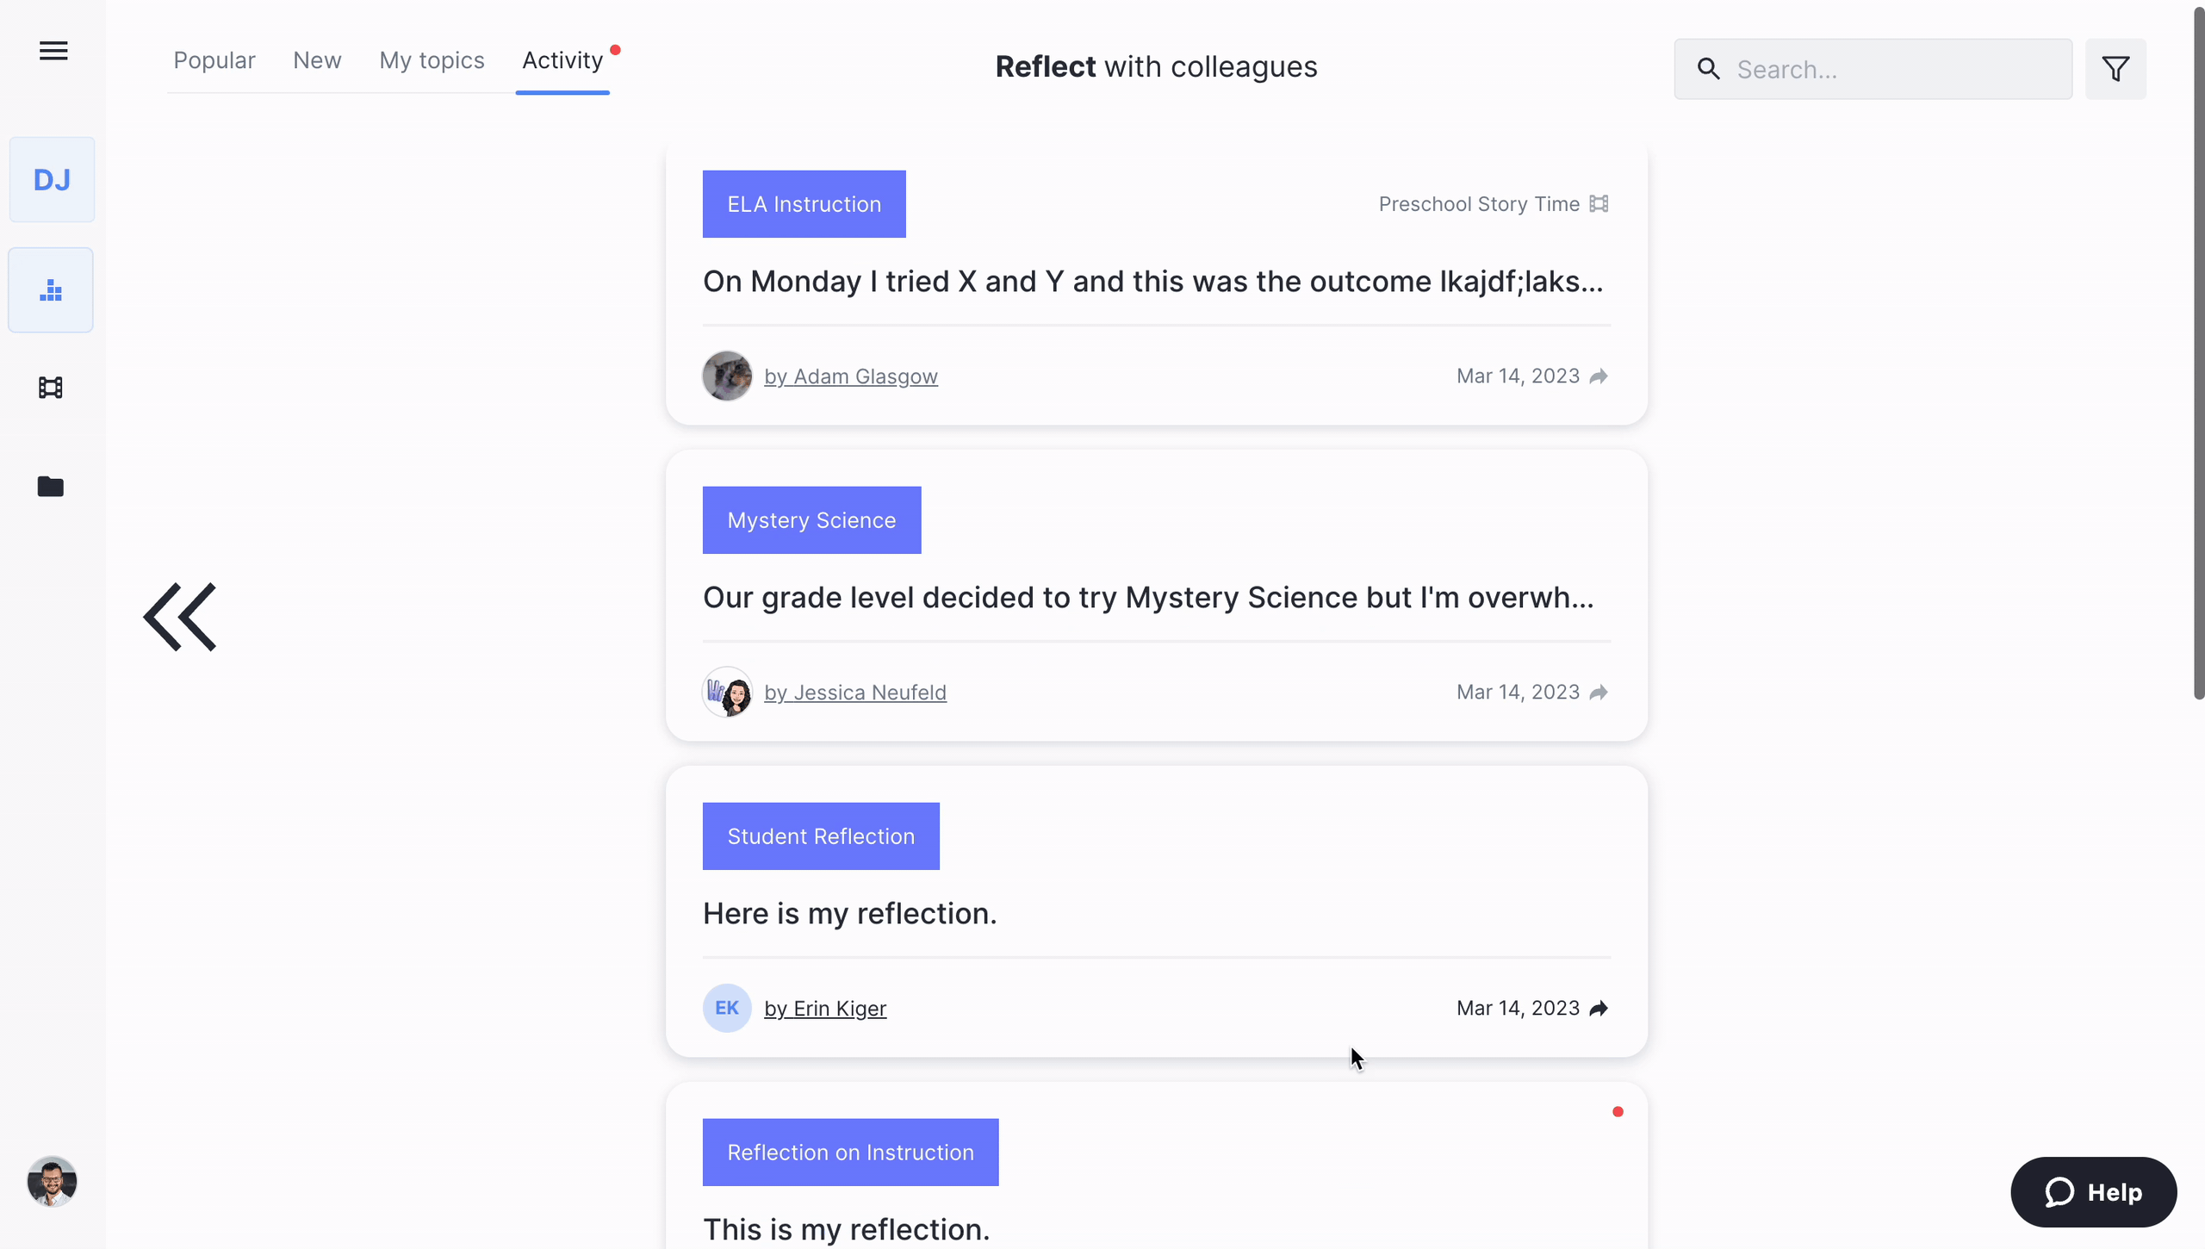Open the My topics tab
This screenshot has width=2205, height=1249.
[432, 60]
